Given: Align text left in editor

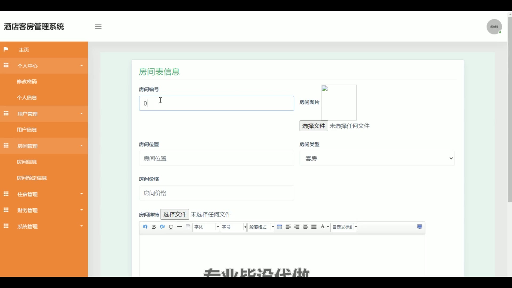Looking at the screenshot, I should point(288,227).
